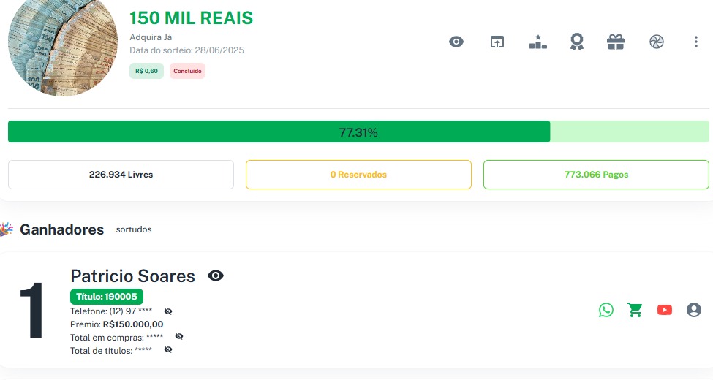Reveal the hidden Telefone number

coord(168,311)
